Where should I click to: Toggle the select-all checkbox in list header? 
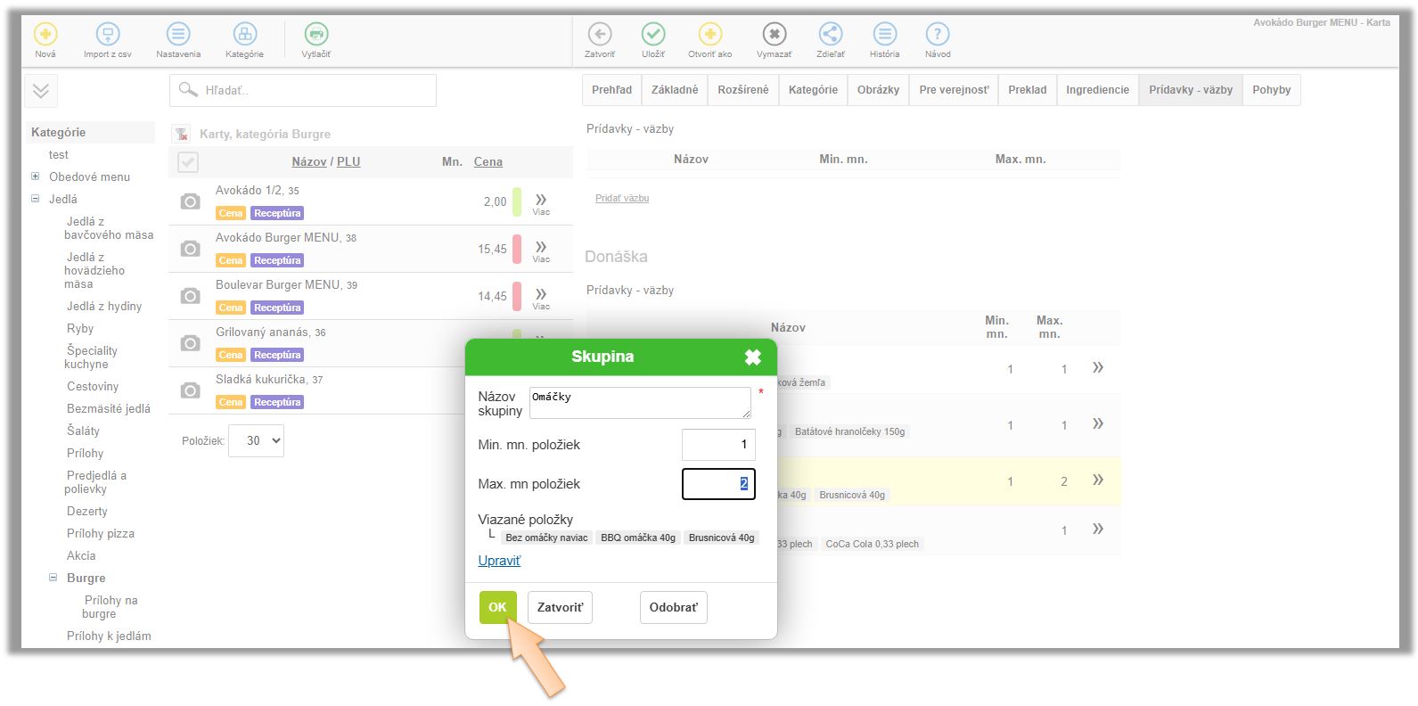pyautogui.click(x=188, y=162)
